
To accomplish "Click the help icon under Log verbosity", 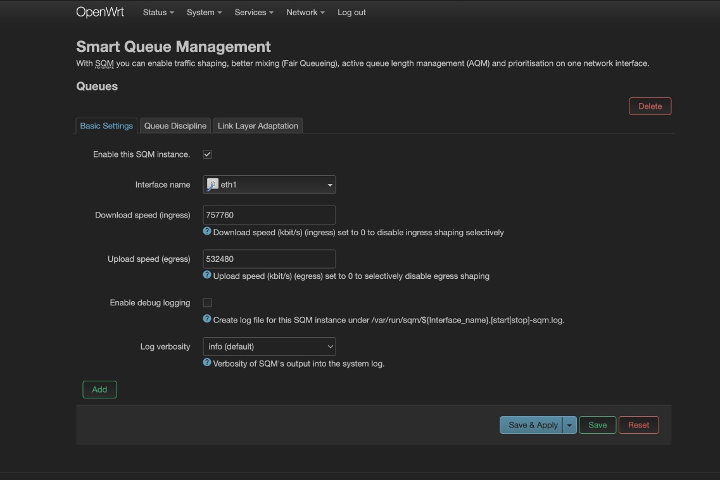I will tap(207, 362).
